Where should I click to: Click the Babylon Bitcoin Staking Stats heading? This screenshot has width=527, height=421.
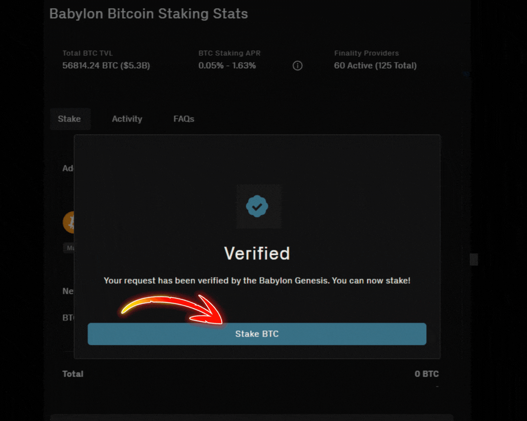(x=148, y=14)
